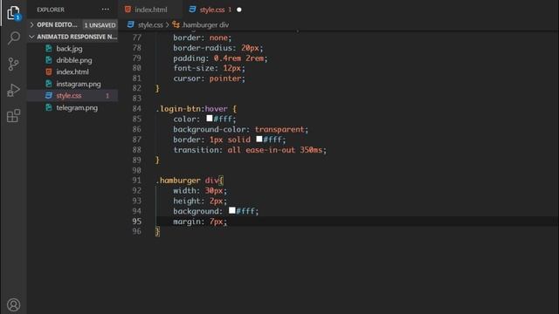Click the image icon beside telegram.png
Viewport: 559px width, 314px height.
tap(49, 107)
